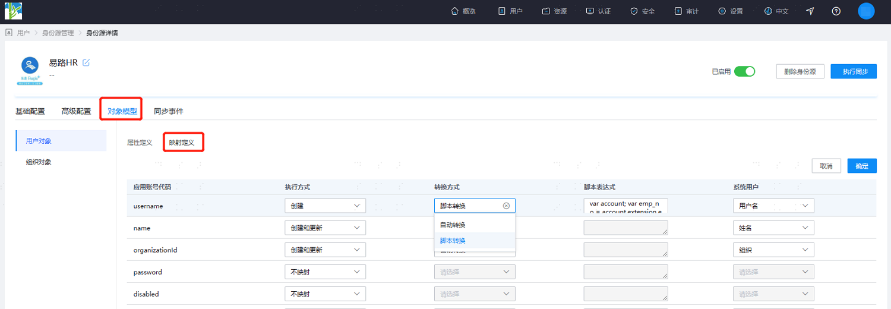Click the paper plane icon in top bar
This screenshot has width=891, height=309.
pos(810,11)
